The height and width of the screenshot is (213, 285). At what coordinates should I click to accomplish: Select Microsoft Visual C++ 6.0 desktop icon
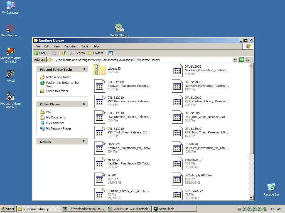pyautogui.click(x=11, y=55)
